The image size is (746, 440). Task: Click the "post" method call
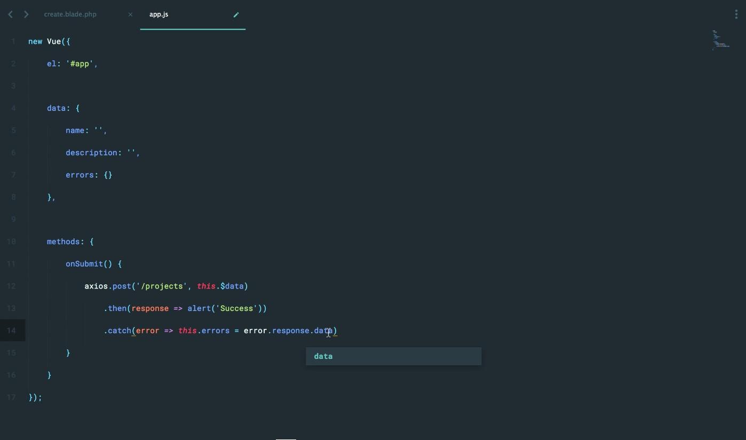(122, 286)
